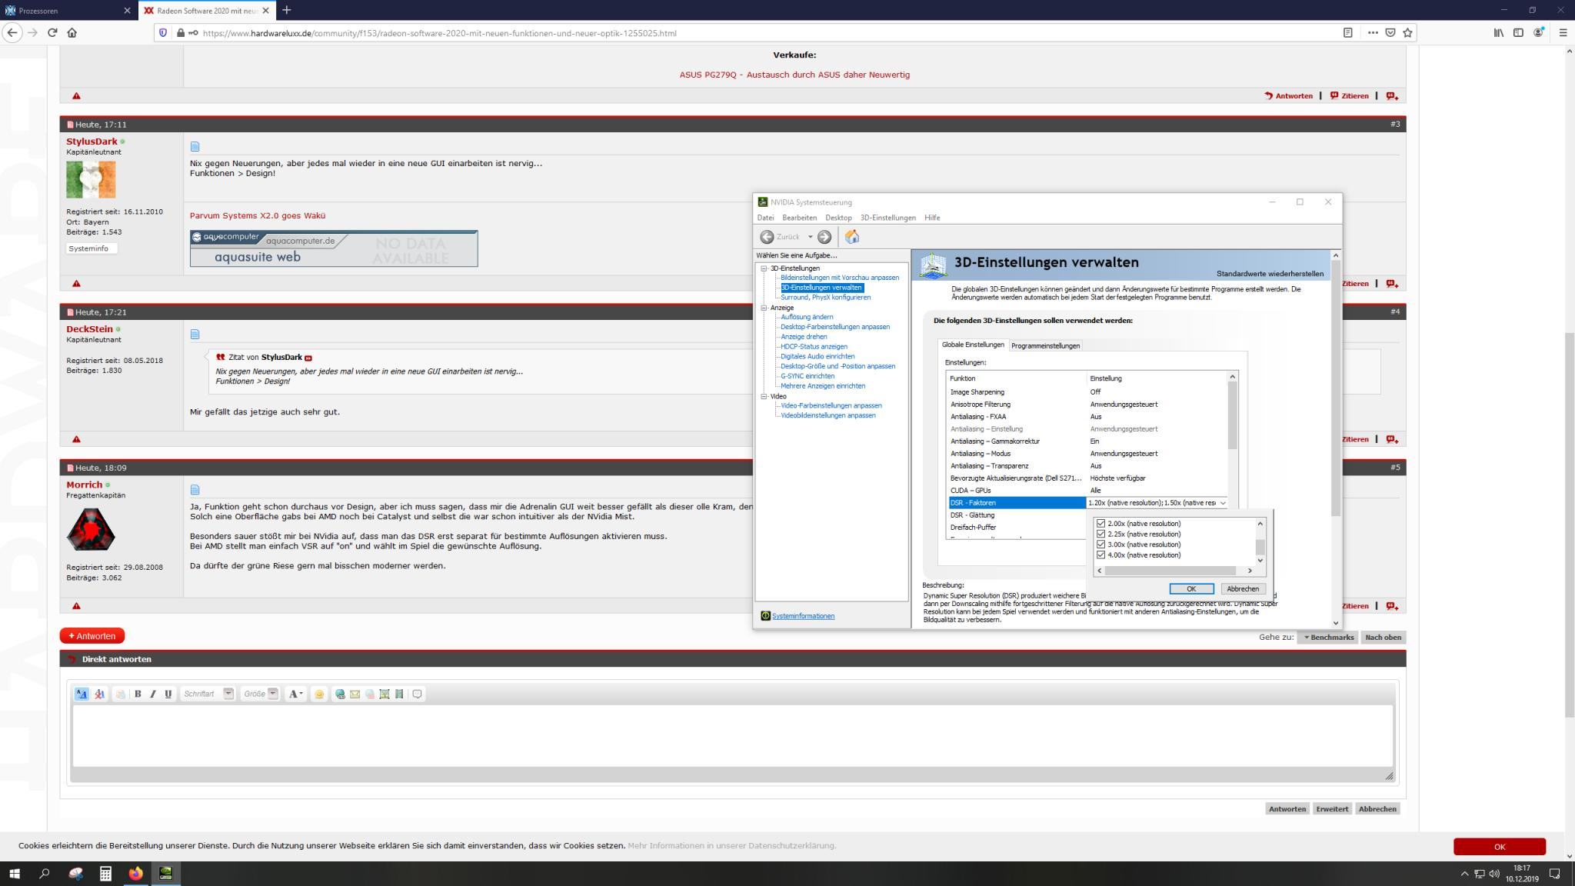Open the NVIDIA back history dropdown arrow
1575x886 pixels.
pos(810,237)
